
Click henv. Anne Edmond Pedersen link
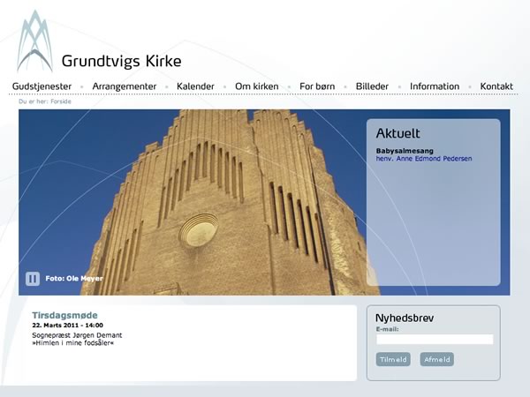click(423, 159)
